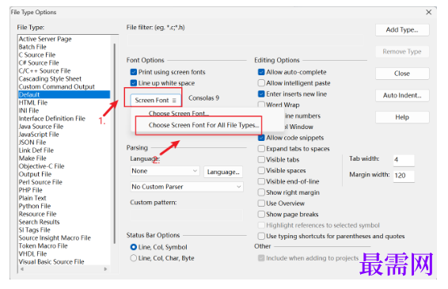Select JSON File type
This screenshot has width=448, height=289.
(x=64, y=143)
